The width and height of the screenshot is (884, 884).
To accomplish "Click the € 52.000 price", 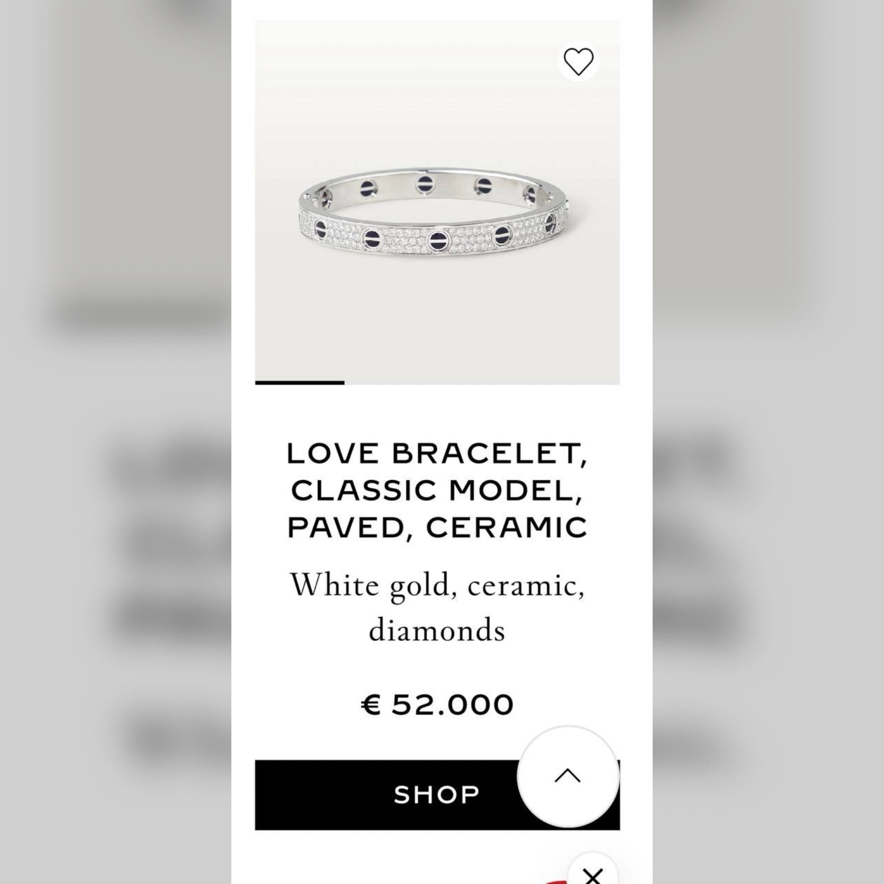I will tap(437, 704).
